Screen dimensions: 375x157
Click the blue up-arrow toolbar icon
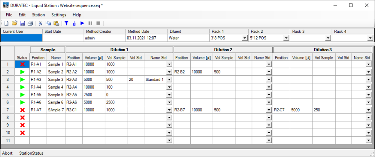pos(66,23)
